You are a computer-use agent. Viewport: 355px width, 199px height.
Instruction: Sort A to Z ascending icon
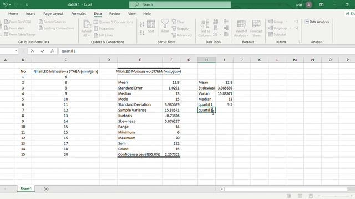[x=142, y=24]
